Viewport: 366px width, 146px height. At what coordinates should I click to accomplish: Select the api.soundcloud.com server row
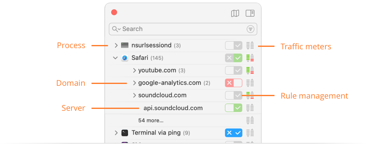pyautogui.click(x=183, y=108)
